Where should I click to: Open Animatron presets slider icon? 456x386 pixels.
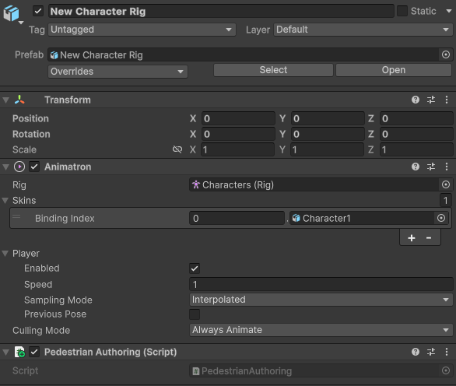pos(431,167)
